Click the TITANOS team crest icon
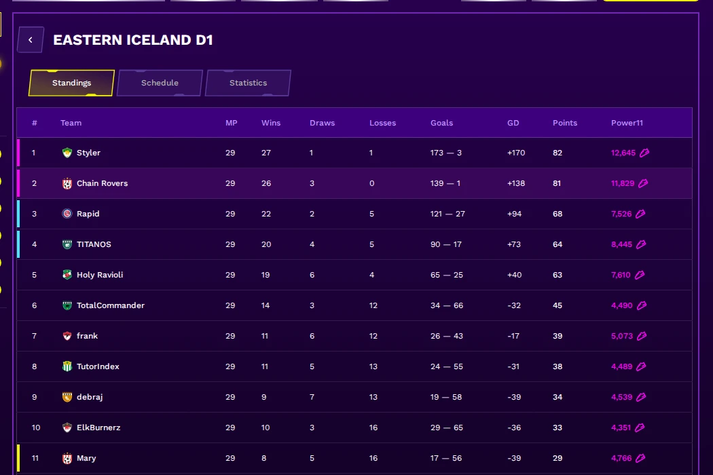 click(x=67, y=244)
